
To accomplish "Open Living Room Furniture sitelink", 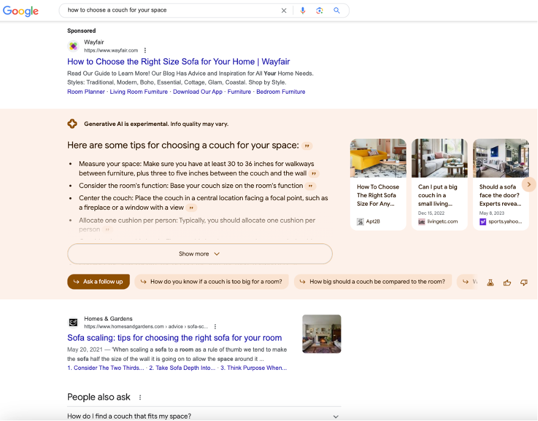I will pyautogui.click(x=139, y=92).
